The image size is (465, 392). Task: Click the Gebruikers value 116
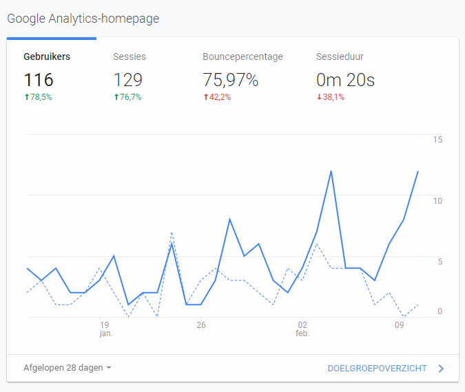(x=39, y=80)
